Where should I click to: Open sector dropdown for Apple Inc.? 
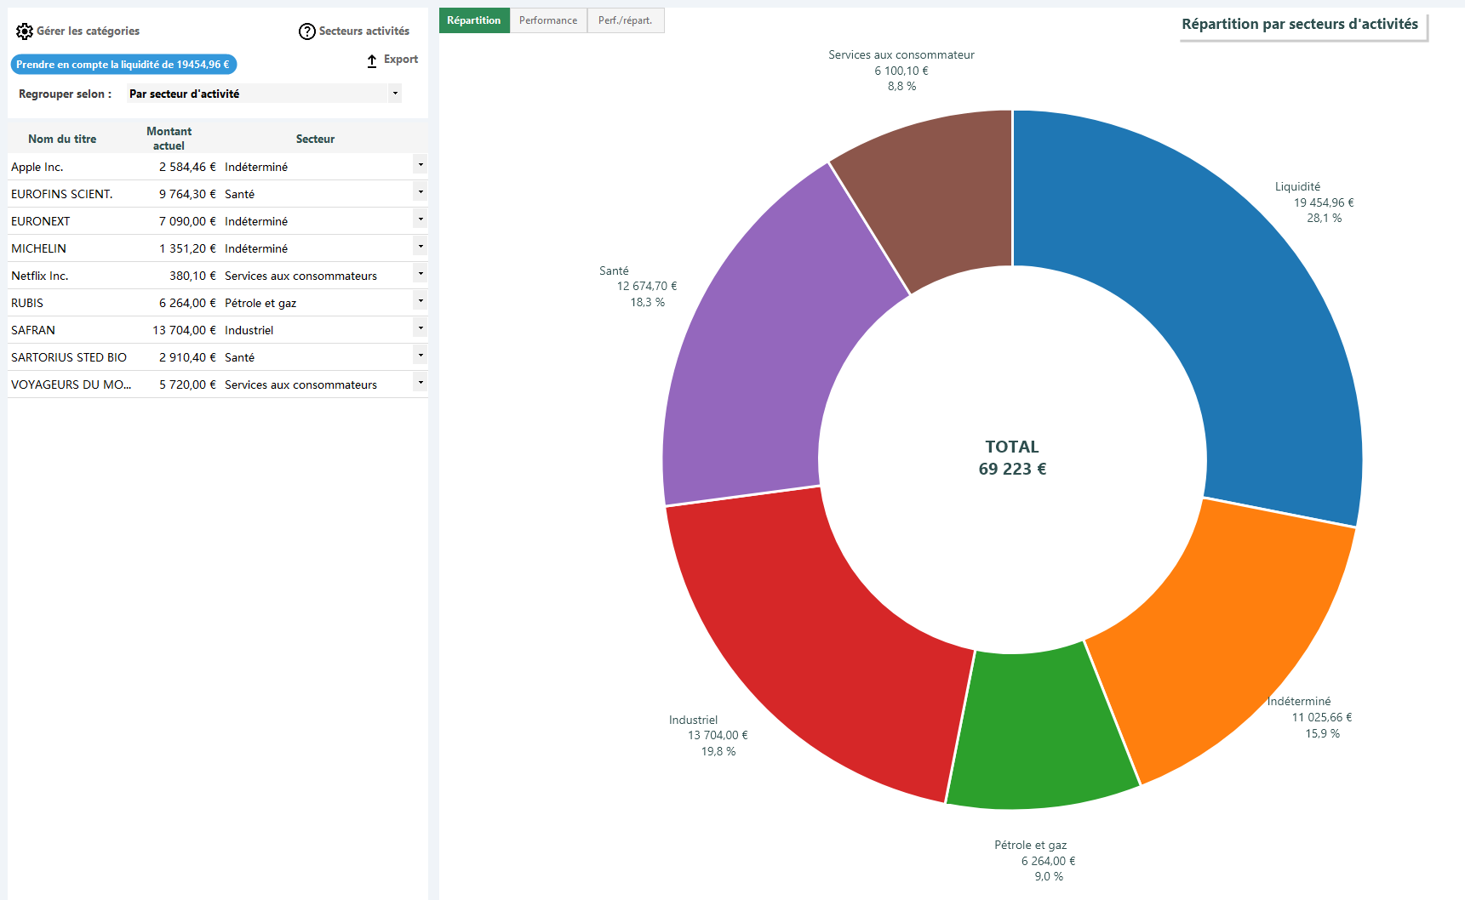(421, 165)
